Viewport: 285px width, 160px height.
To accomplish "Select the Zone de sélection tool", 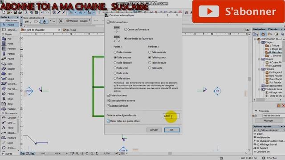I will (x=10, y=30).
